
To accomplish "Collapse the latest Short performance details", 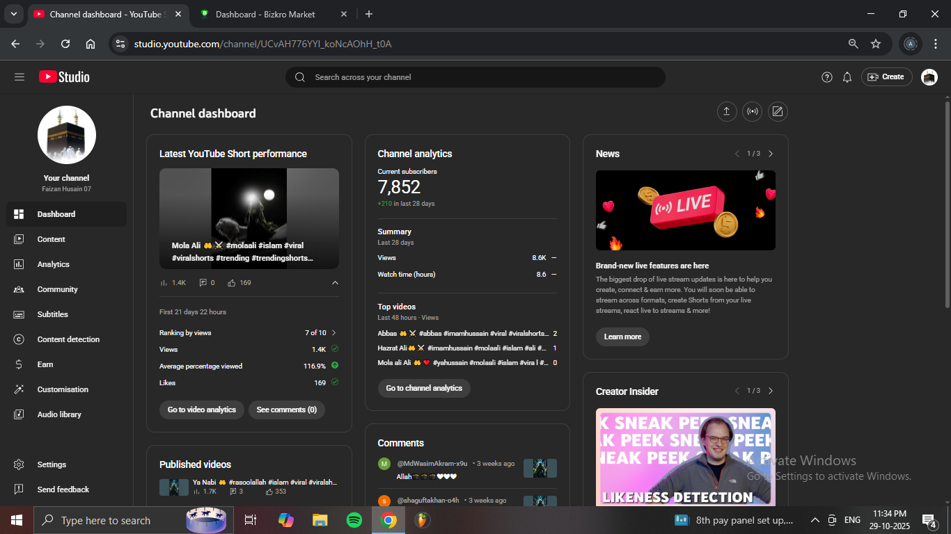I will pyautogui.click(x=335, y=283).
